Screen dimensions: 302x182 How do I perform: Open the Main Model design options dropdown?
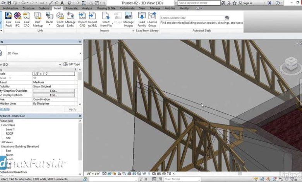click(199, 179)
